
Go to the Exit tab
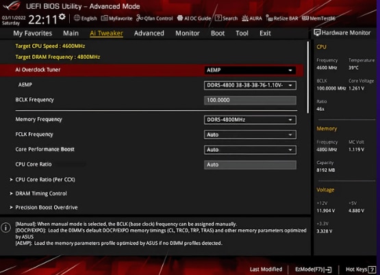pos(265,33)
